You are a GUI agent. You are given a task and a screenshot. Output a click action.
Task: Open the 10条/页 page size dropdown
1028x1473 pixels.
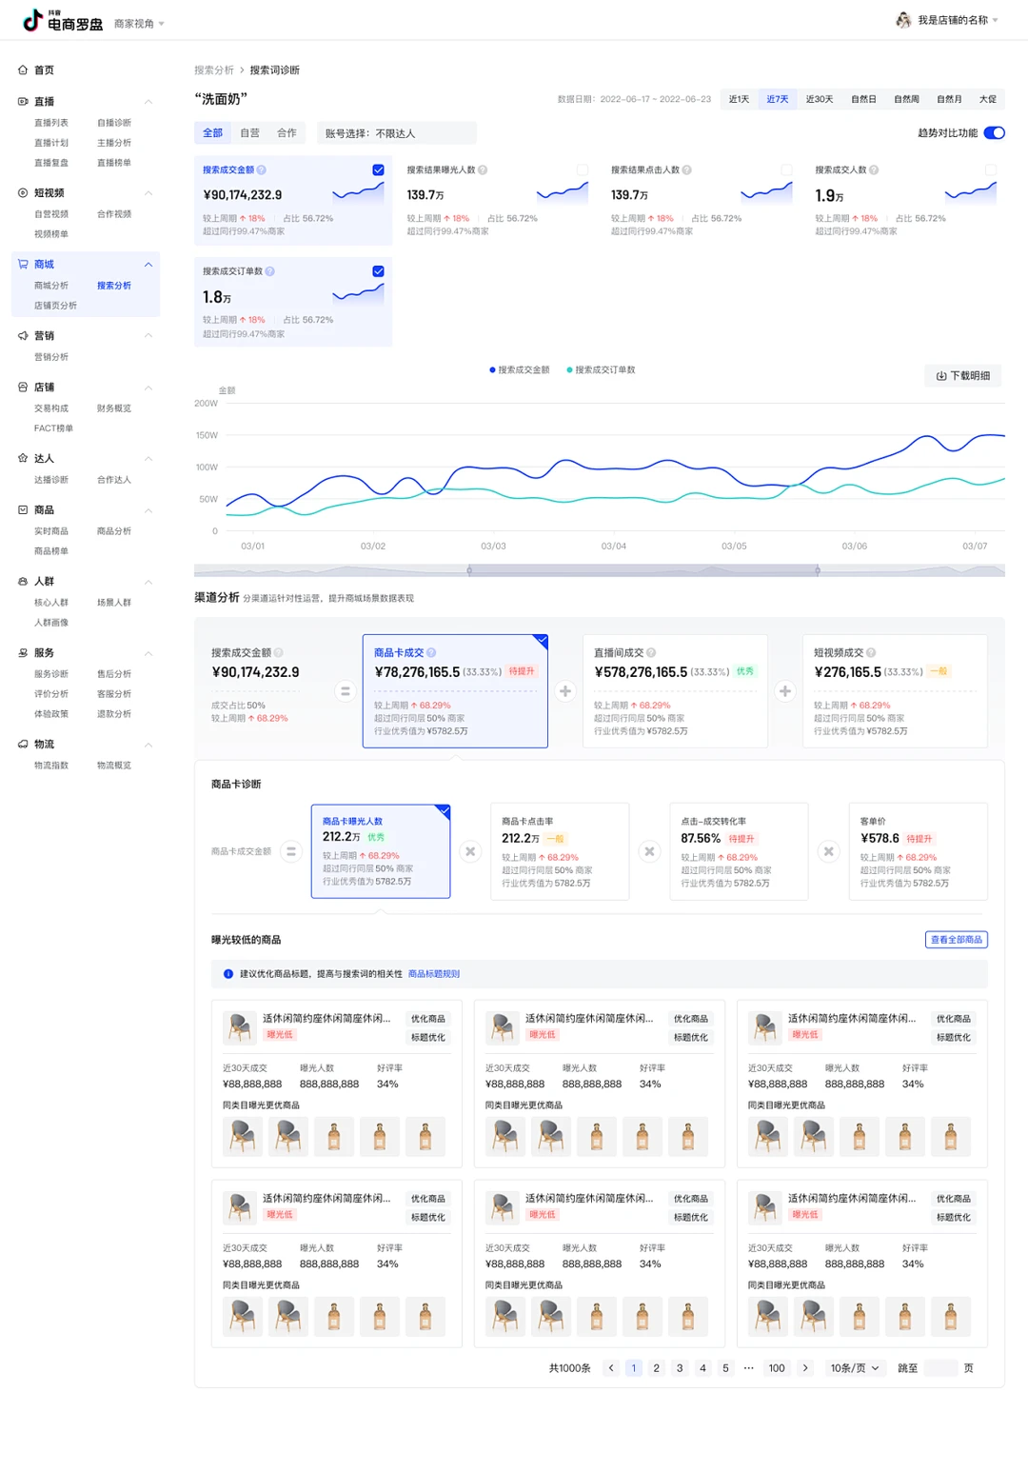pyautogui.click(x=855, y=1368)
